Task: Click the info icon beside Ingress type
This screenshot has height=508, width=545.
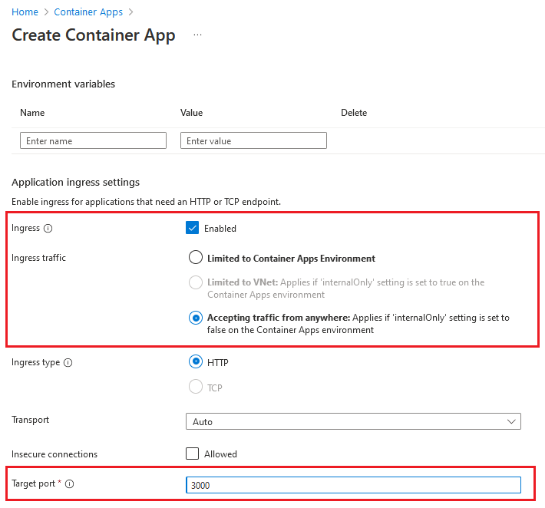Action: point(68,363)
